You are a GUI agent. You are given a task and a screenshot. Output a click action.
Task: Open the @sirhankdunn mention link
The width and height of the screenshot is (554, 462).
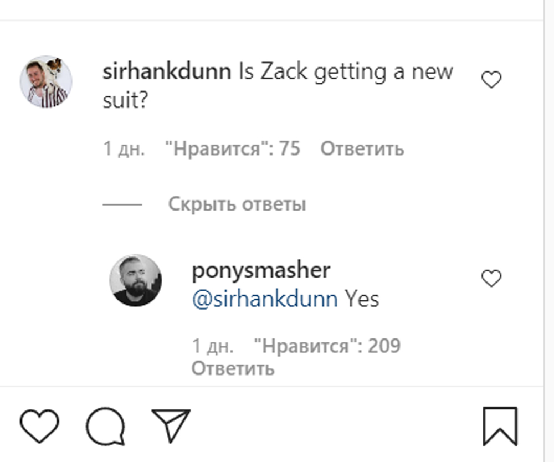pyautogui.click(x=264, y=299)
